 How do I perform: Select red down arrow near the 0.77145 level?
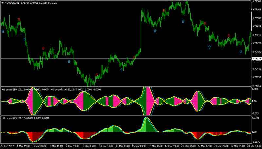[x=164, y=11]
